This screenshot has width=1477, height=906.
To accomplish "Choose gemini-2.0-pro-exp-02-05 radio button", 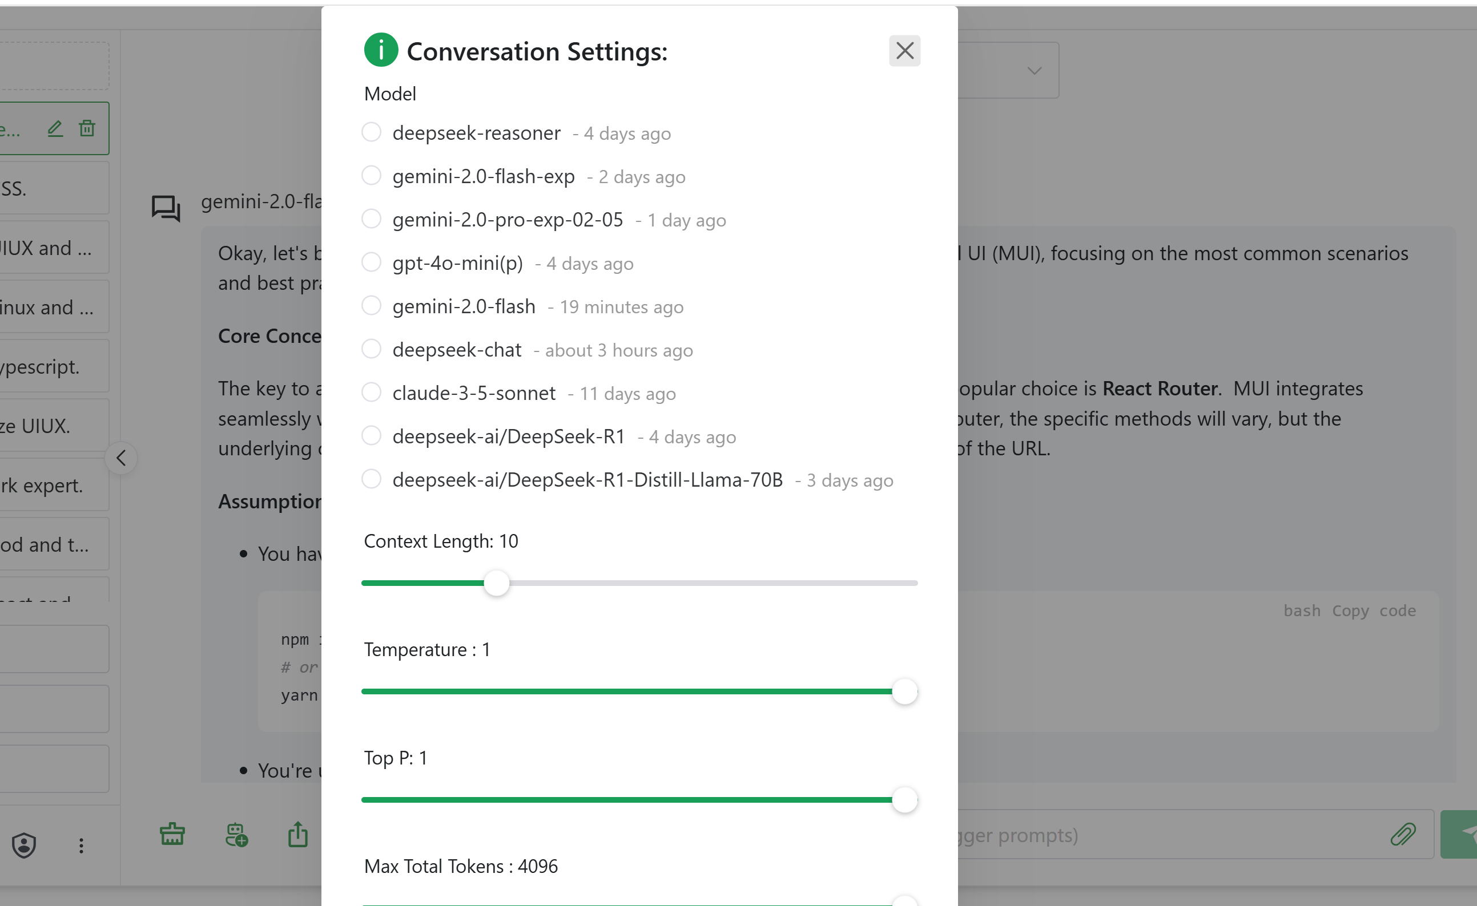I will coord(371,219).
